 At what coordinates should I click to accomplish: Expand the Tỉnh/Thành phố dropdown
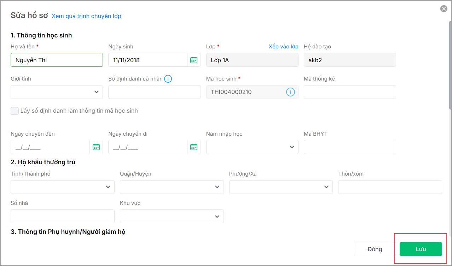63,187
